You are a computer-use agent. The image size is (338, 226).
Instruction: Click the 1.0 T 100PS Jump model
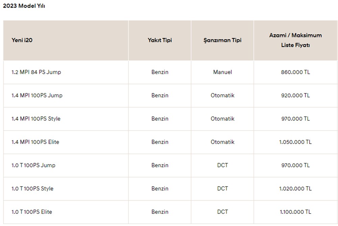tap(33, 165)
